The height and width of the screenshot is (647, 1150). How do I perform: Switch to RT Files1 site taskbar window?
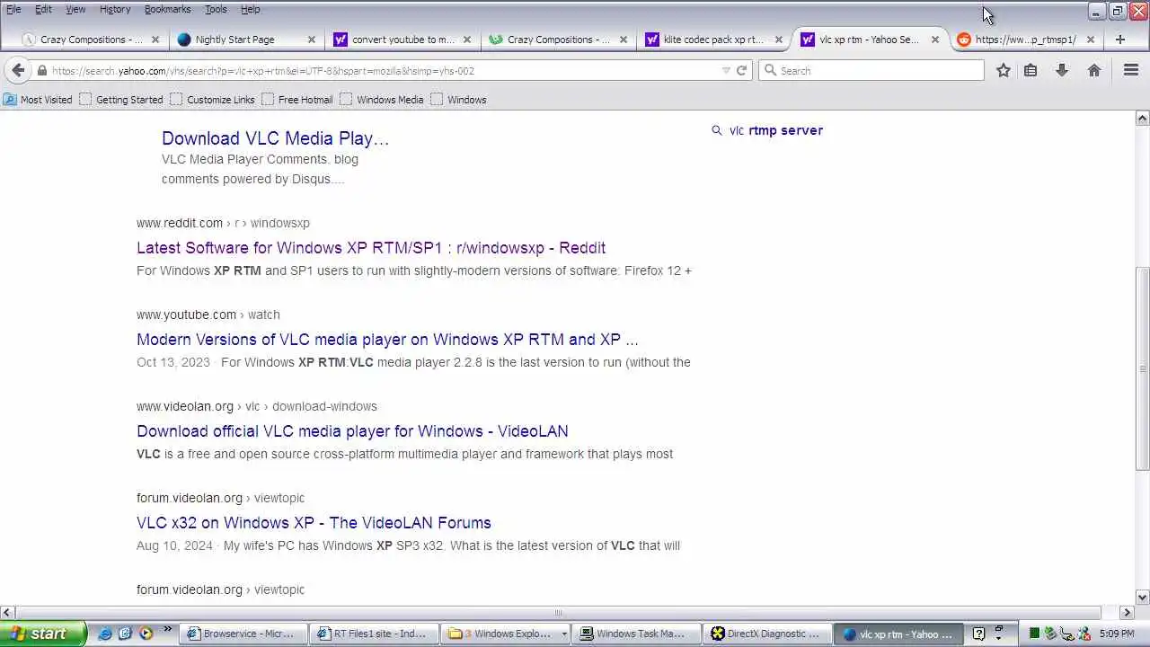(x=376, y=634)
